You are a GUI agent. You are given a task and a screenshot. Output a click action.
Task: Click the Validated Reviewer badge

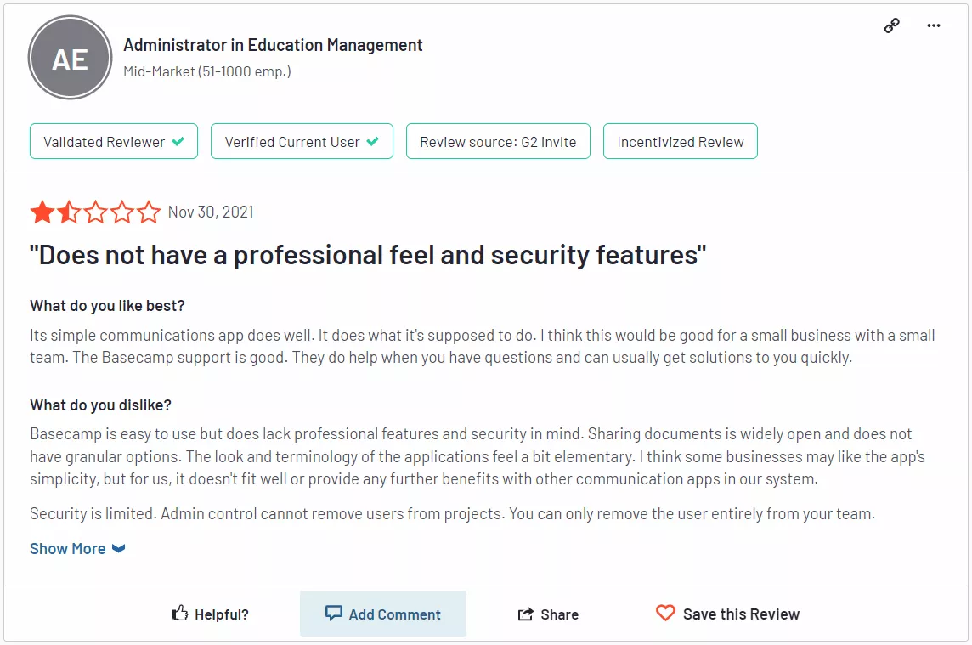click(114, 141)
